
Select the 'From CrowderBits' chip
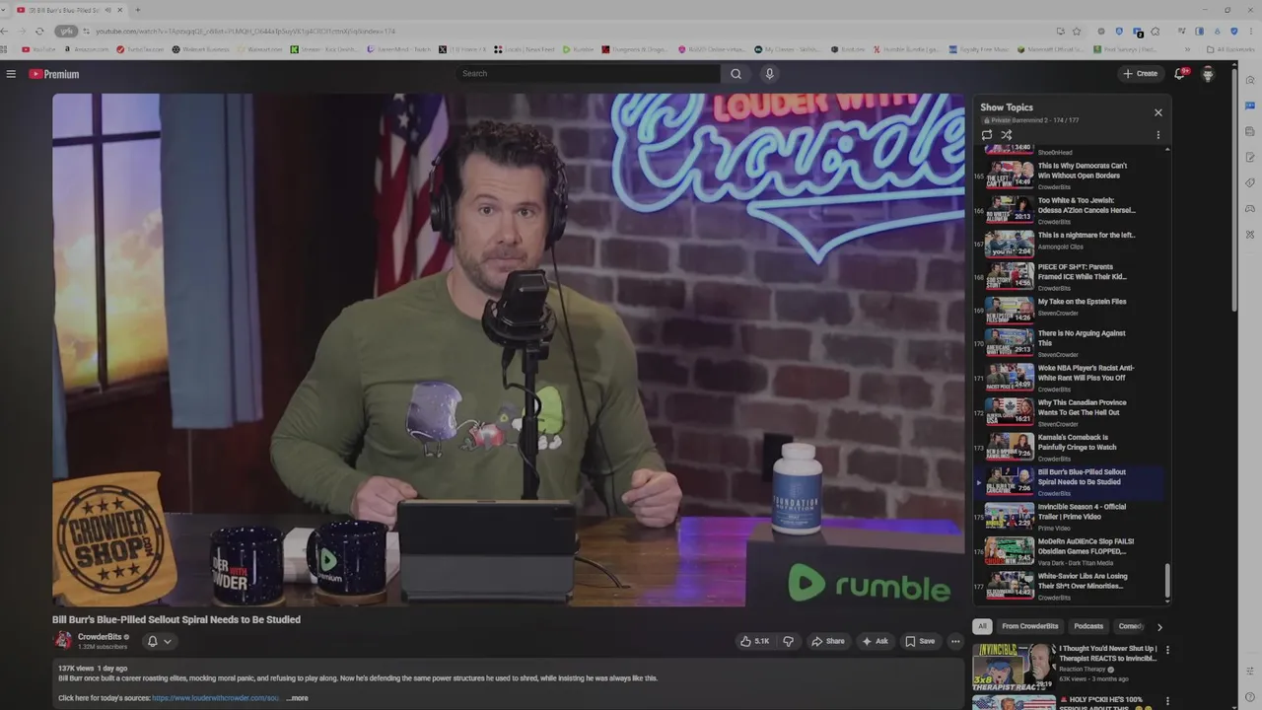[x=1030, y=626]
